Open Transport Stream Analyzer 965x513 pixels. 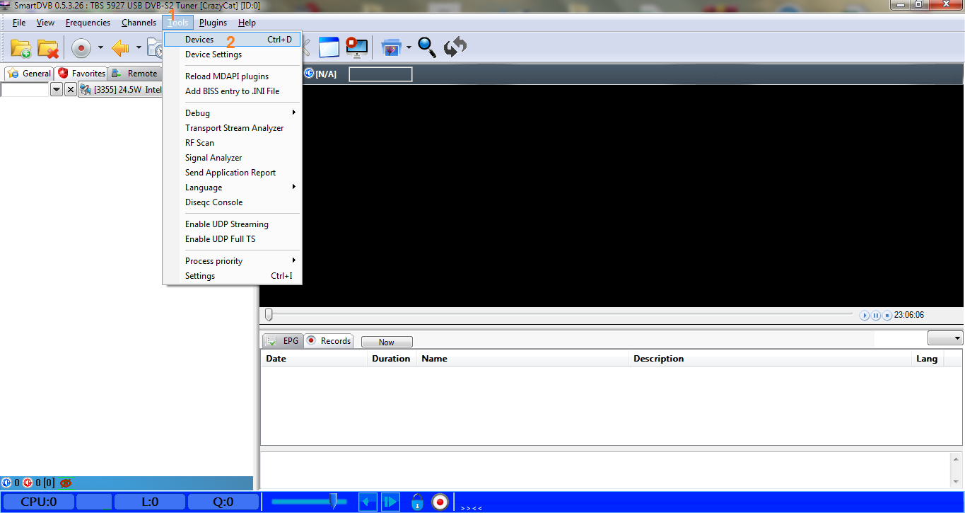click(233, 128)
